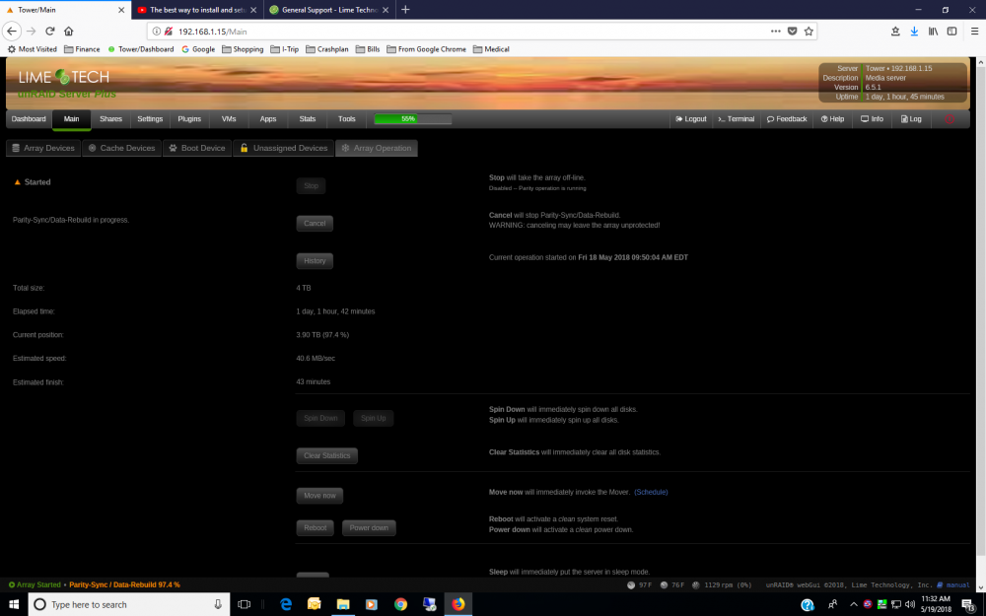Open Finance bookmarks folder

[82, 49]
